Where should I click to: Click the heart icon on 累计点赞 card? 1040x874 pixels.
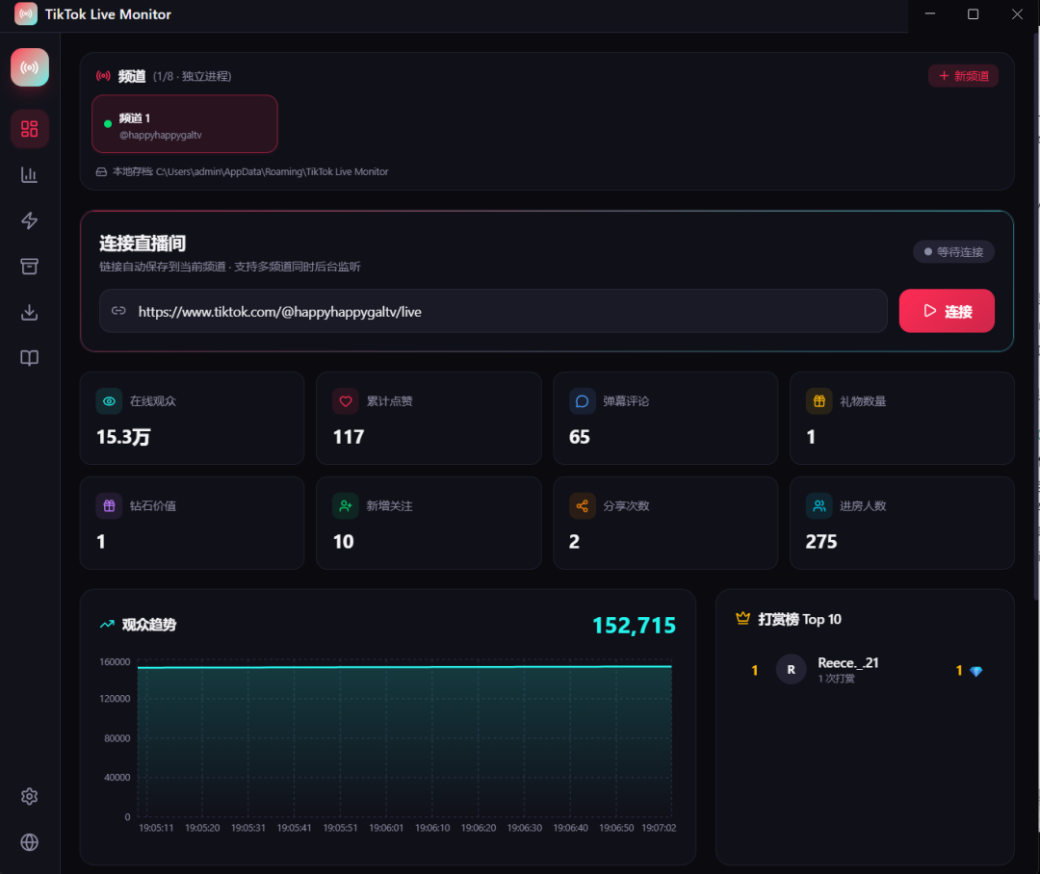(x=346, y=401)
